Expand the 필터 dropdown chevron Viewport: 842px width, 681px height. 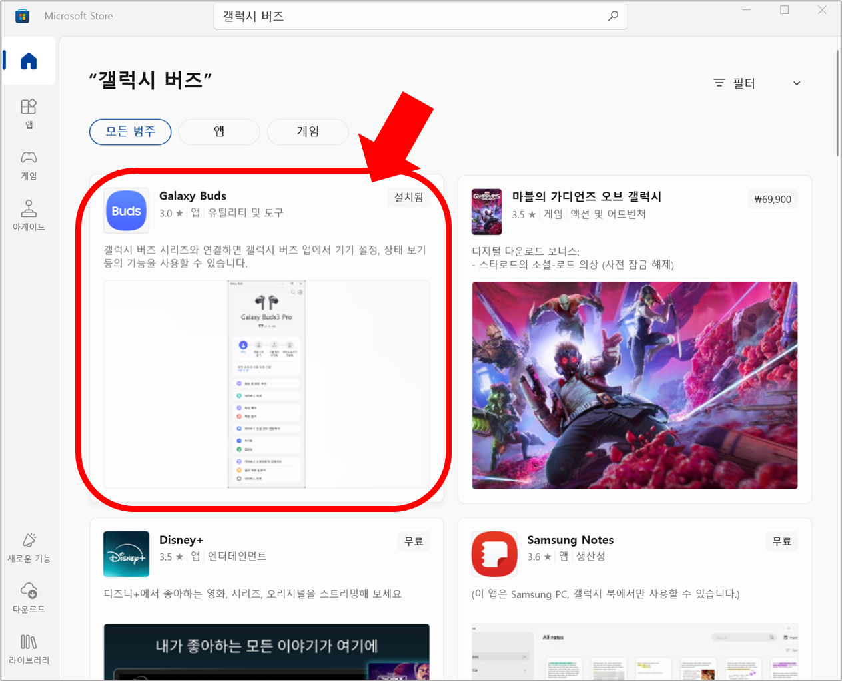point(797,83)
